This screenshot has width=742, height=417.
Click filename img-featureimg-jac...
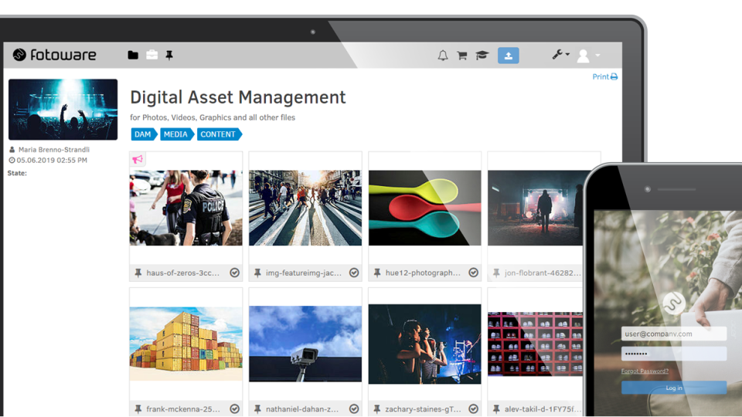tap(303, 273)
